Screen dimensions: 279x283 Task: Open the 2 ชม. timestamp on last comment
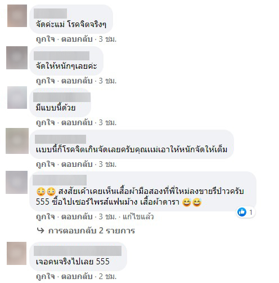[107, 276]
